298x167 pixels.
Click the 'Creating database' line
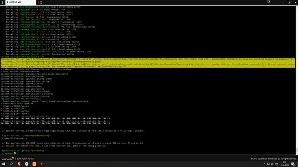pos(14,109)
